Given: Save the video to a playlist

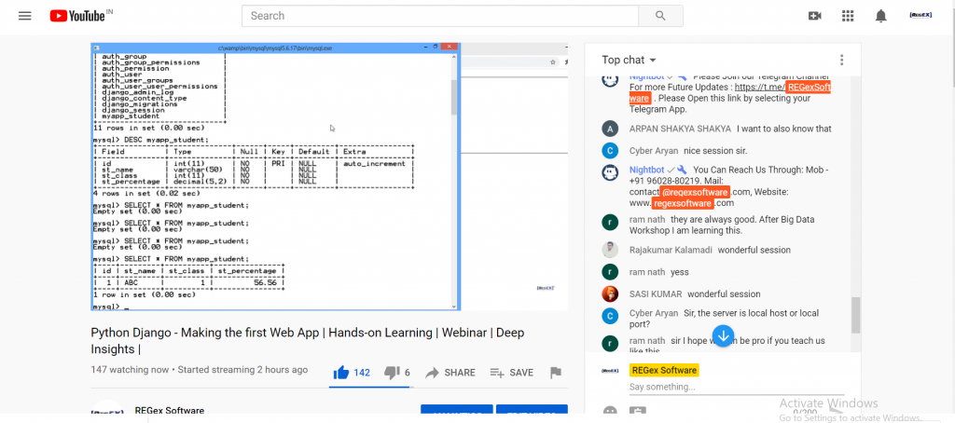Looking at the screenshot, I should pos(512,373).
